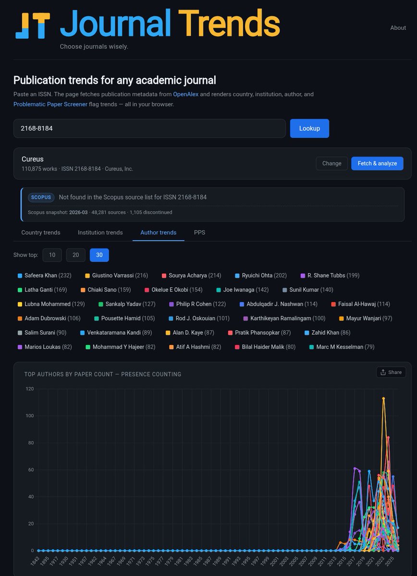The image size is (417, 576).
Task: Click Adam Dubrowski legend entry
Action: [49, 318]
